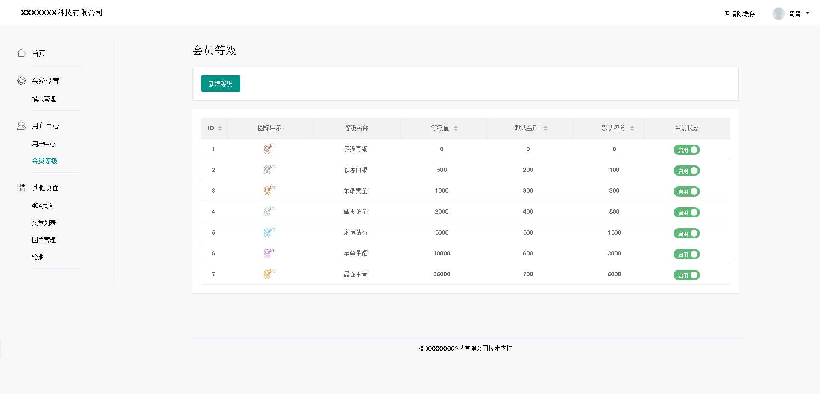Open the 哥哥 account dropdown
The height and width of the screenshot is (394, 820).
795,13
